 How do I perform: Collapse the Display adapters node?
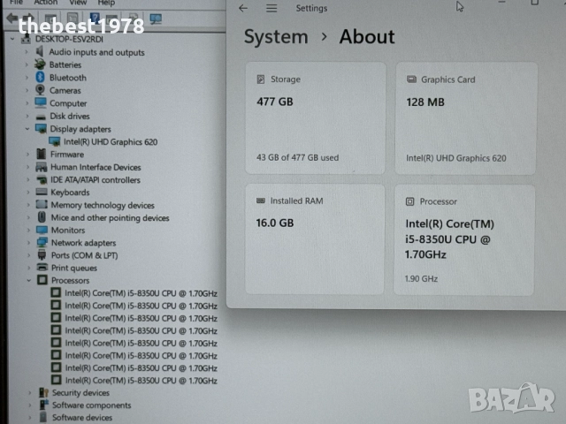[x=29, y=129]
